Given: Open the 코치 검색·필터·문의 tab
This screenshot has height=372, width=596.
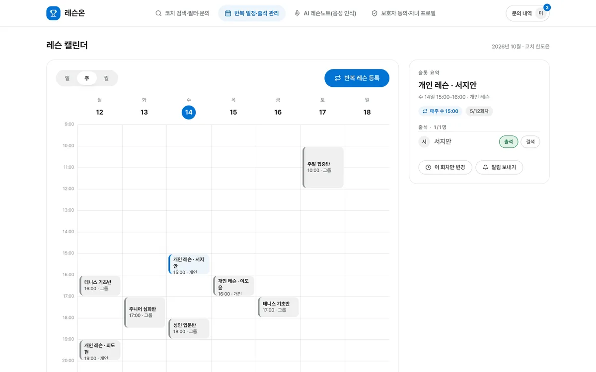Looking at the screenshot, I should tap(182, 13).
